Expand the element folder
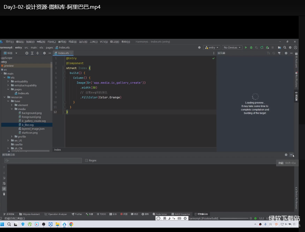This screenshot has height=232, width=305. coord(12,105)
